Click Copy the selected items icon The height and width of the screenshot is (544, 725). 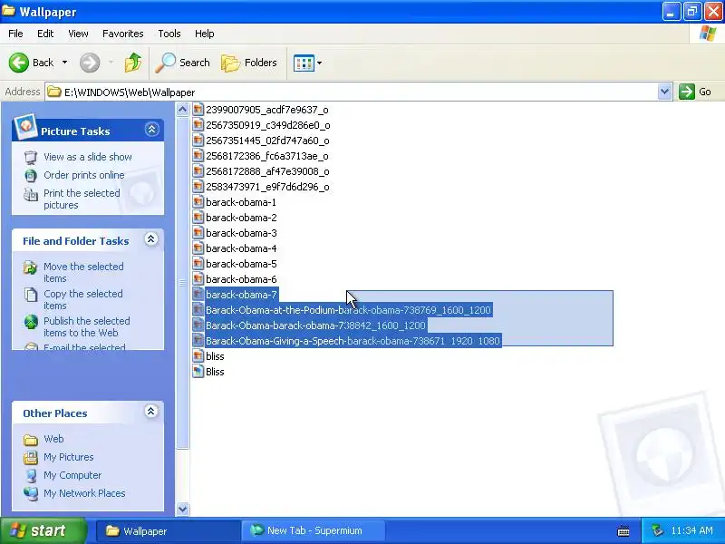pyautogui.click(x=31, y=295)
